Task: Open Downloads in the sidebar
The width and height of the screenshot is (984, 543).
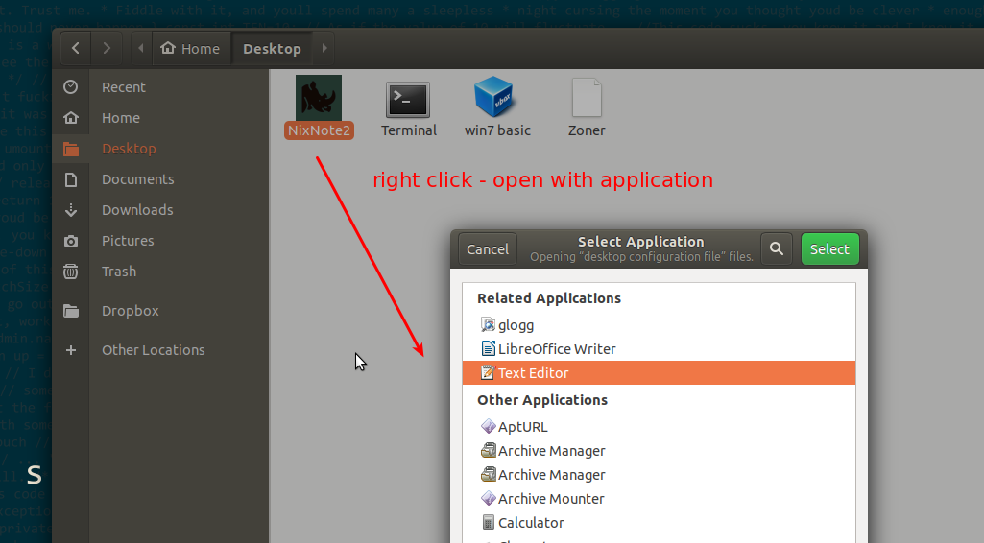Action: [137, 210]
